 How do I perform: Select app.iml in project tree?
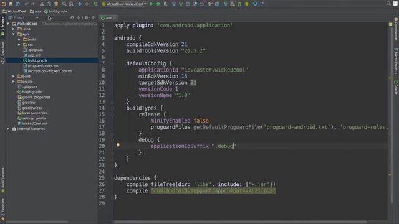coord(32,55)
